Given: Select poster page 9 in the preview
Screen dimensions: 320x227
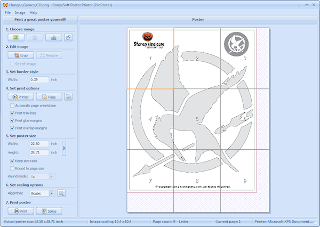Looking at the screenshot, I should 245,181.
